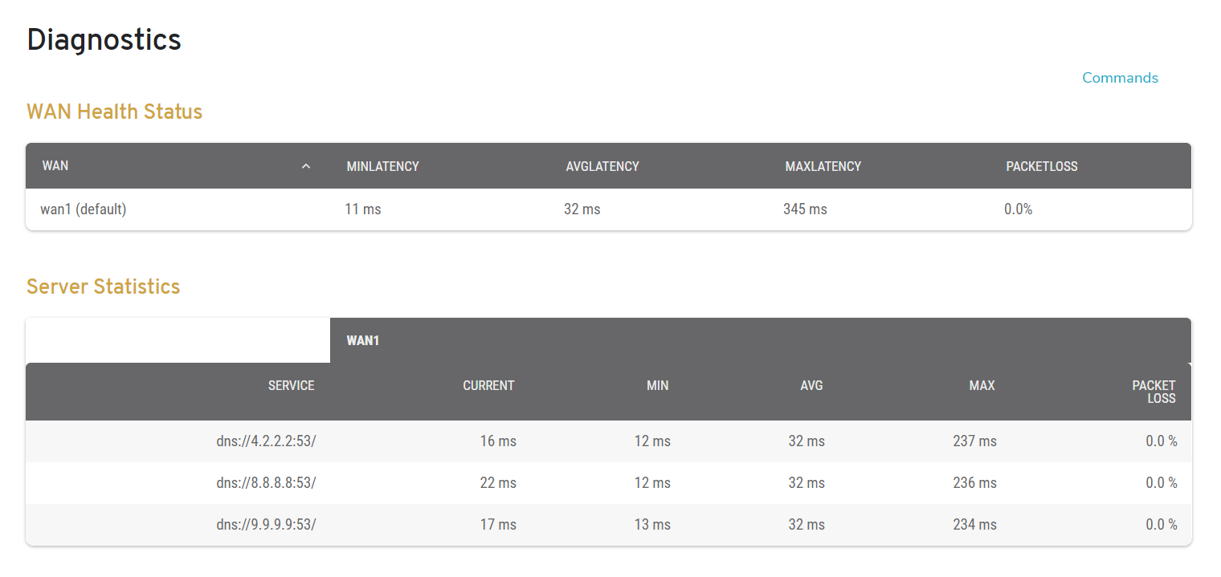Image resolution: width=1221 pixels, height=577 pixels.
Task: Sort by the AVGLATENCY column header
Action: click(x=602, y=166)
